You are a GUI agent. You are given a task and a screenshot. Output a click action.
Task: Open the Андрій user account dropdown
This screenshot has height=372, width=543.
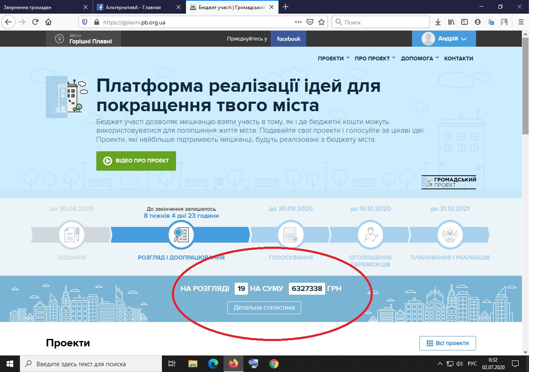click(x=444, y=39)
